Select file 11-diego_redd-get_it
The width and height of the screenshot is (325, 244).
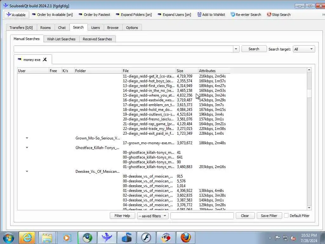tap(149, 76)
